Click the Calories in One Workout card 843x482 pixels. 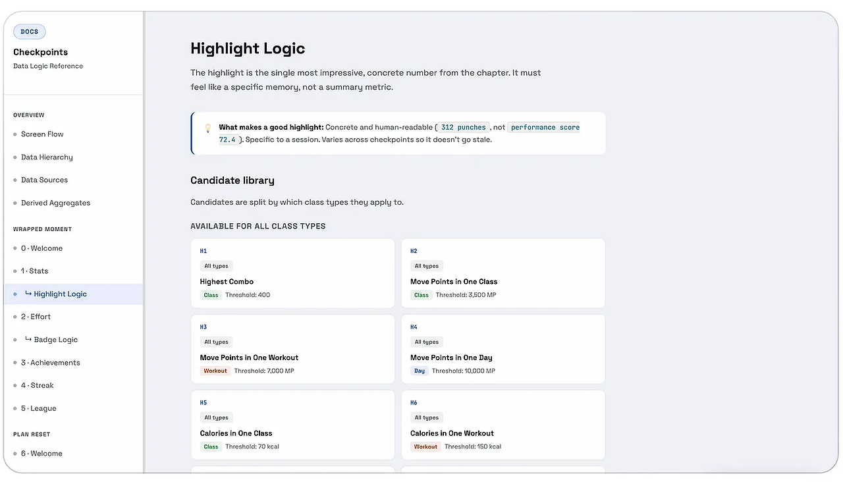(x=503, y=425)
